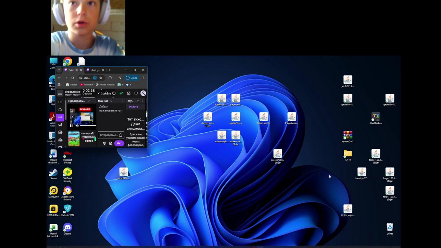Screen dimensions: 441x248
Task: Collapse the Предпросм panel via its chevron
Action: pos(88,101)
